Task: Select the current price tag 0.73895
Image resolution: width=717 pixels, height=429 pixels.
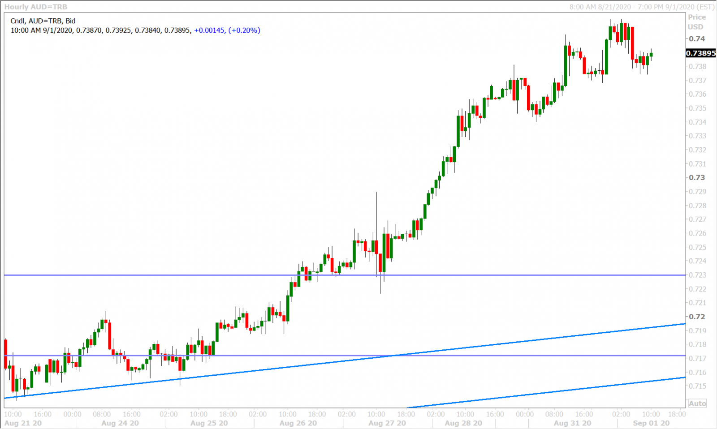Action: pyautogui.click(x=701, y=53)
